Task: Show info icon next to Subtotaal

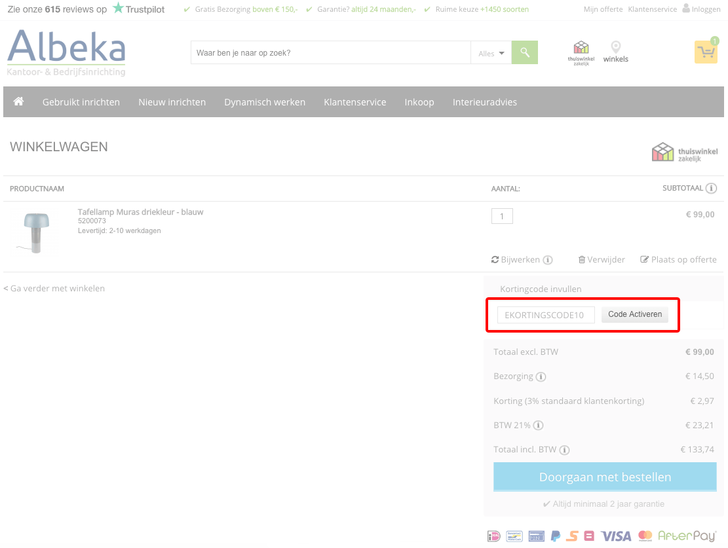Action: (711, 188)
